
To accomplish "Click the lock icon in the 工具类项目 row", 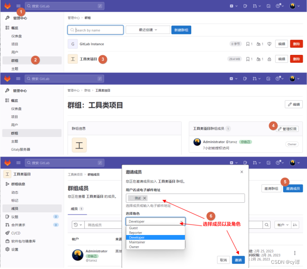I will (x=270, y=59).
